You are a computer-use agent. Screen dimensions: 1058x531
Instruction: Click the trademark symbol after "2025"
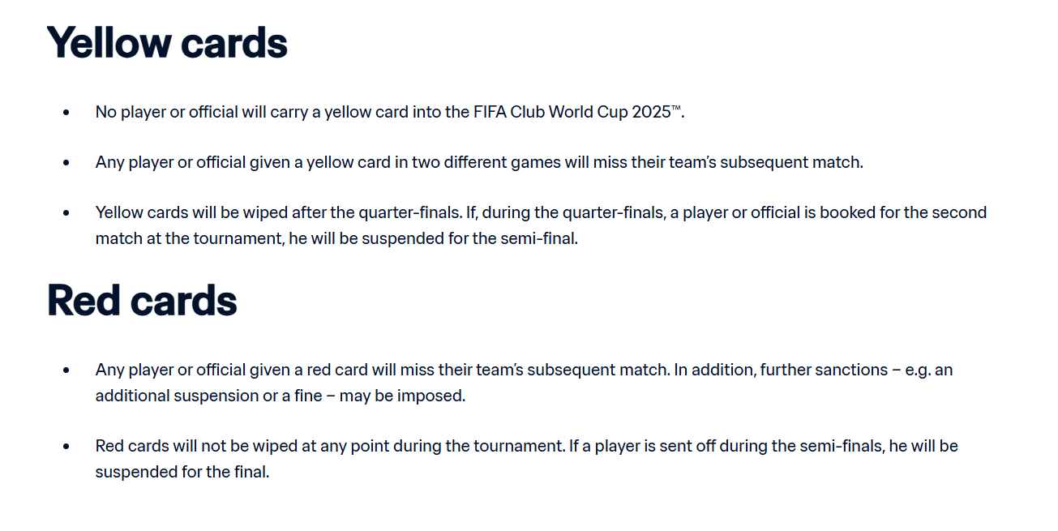pos(676,109)
